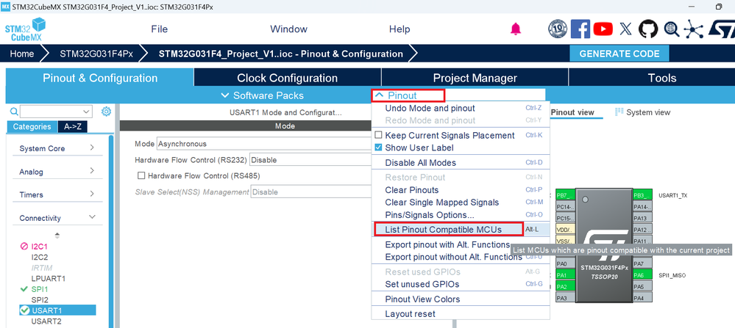Click the pink notification bell icon
This screenshot has height=328, width=735.
(x=516, y=29)
